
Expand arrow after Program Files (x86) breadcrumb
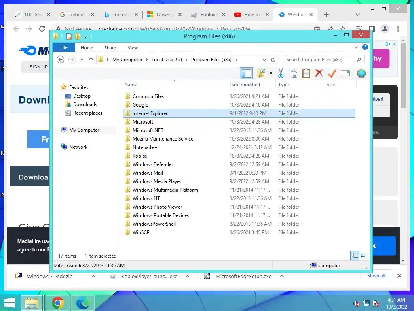pyautogui.click(x=236, y=60)
